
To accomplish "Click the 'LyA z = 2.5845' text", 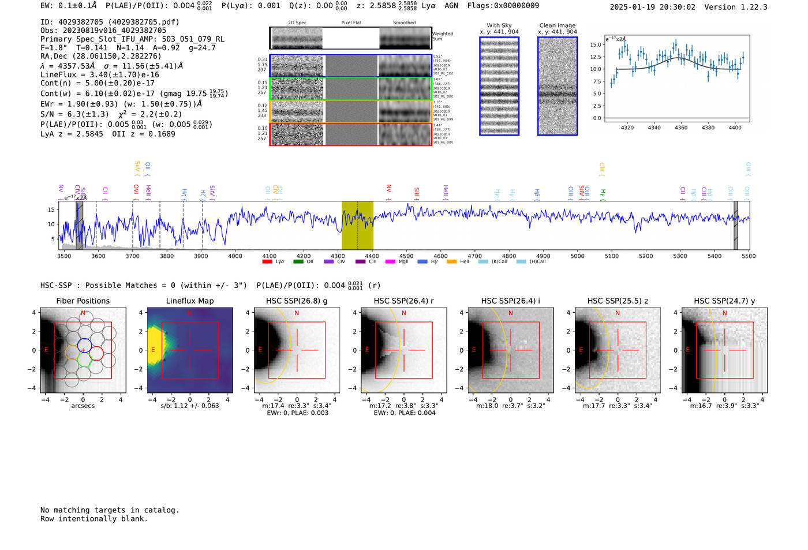I will coord(72,134).
